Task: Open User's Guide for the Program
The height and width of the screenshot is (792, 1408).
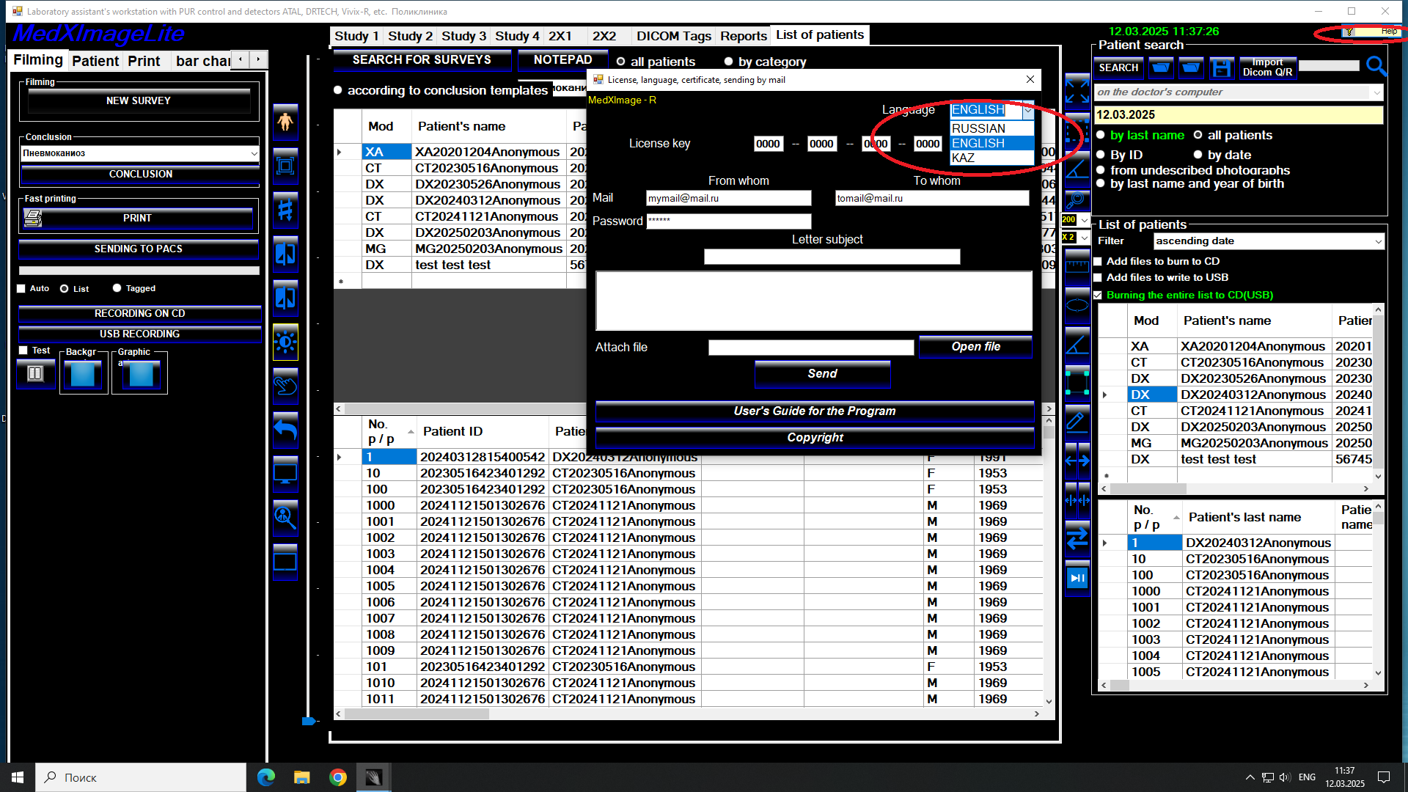Action: [814, 411]
